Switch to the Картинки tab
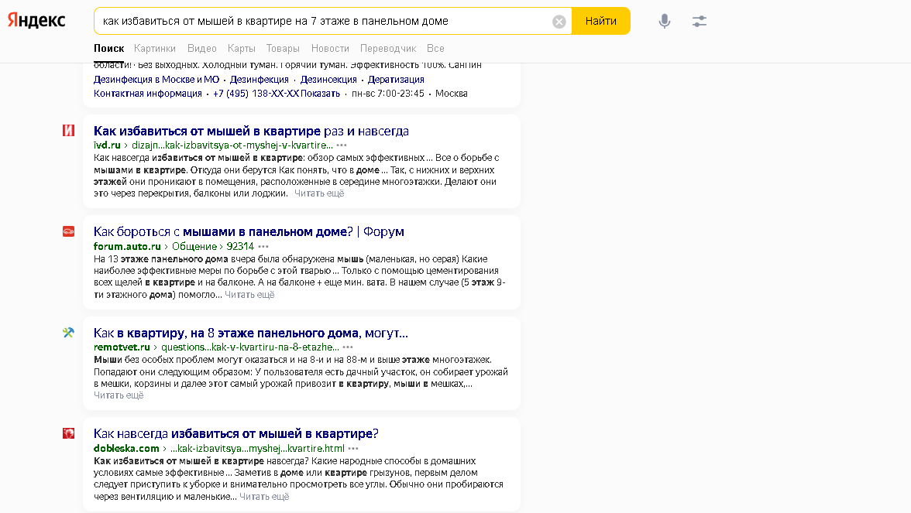 click(x=155, y=48)
